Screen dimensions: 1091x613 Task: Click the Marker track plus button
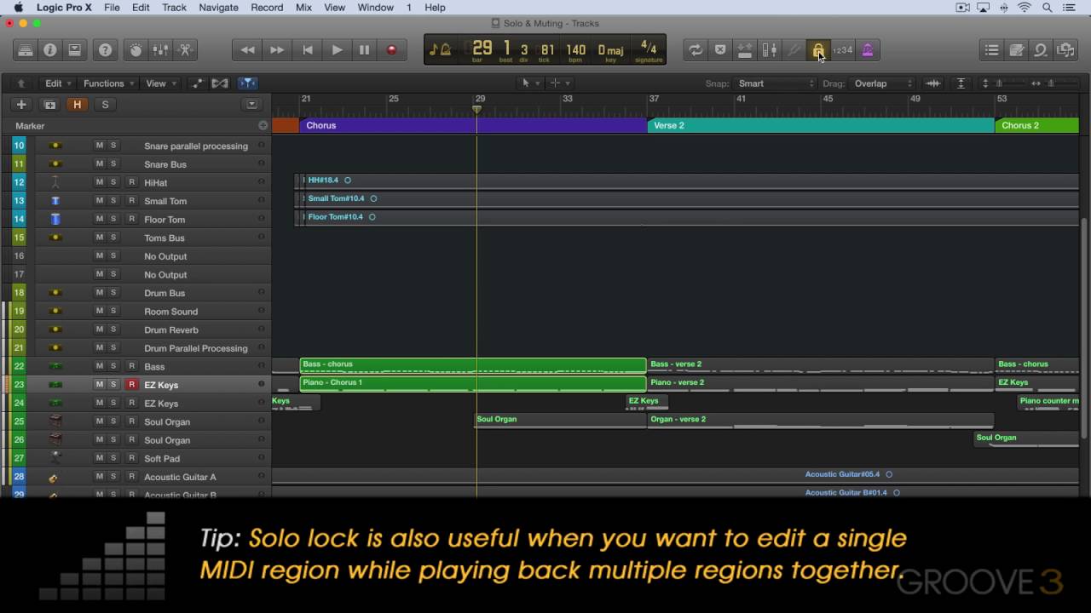click(263, 125)
